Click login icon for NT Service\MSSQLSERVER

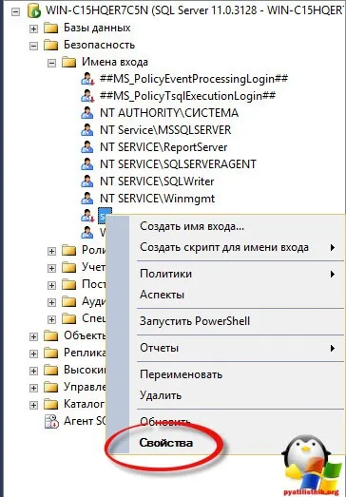[86, 130]
